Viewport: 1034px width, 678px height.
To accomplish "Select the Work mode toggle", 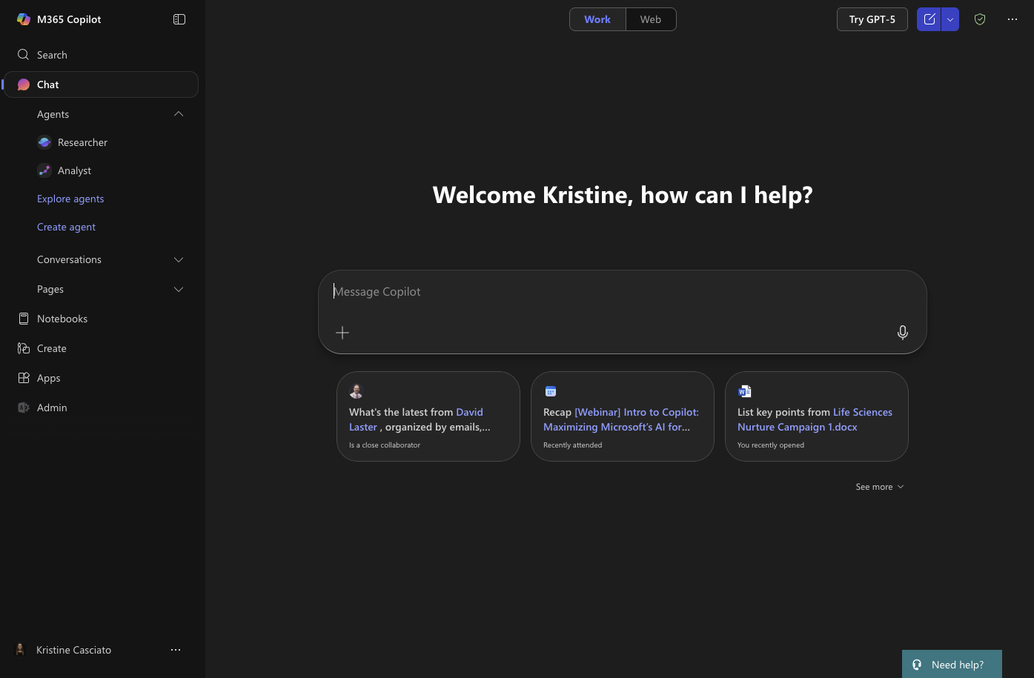I will pos(597,19).
